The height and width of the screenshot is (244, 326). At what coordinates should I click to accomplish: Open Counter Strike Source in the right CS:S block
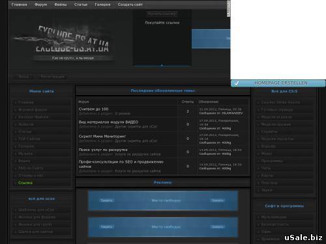point(280,102)
